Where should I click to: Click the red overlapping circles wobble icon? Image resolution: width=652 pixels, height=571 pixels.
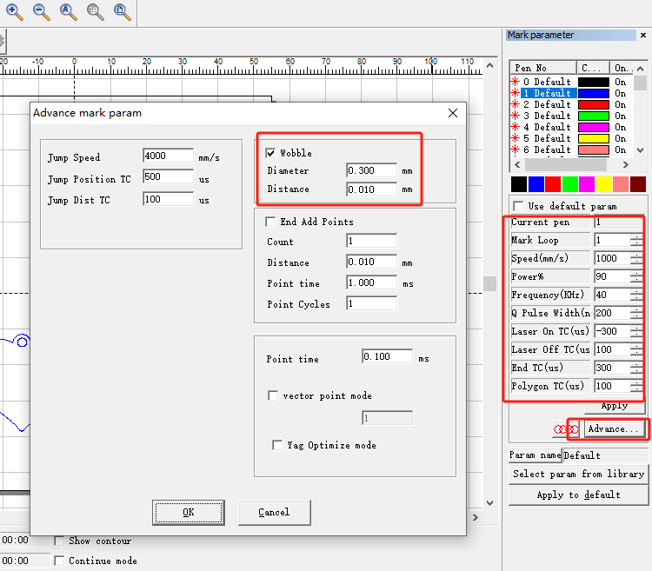coord(567,430)
